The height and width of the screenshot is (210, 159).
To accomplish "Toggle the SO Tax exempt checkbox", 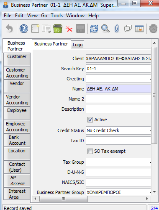I will coord(90,151).
